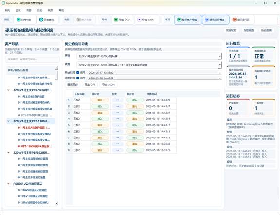Click the 查询历史 button
Screen dimensions: 280x215
point(73,85)
